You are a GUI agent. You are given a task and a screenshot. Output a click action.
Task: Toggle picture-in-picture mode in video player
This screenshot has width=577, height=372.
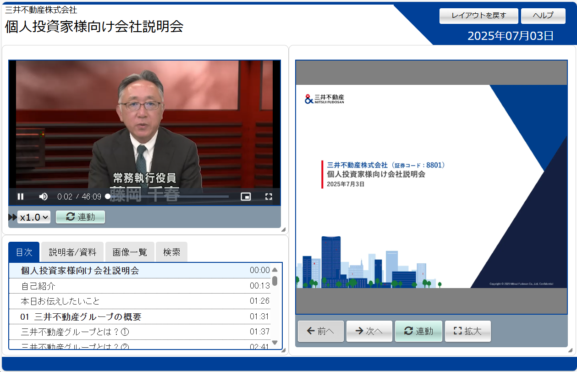(x=246, y=197)
